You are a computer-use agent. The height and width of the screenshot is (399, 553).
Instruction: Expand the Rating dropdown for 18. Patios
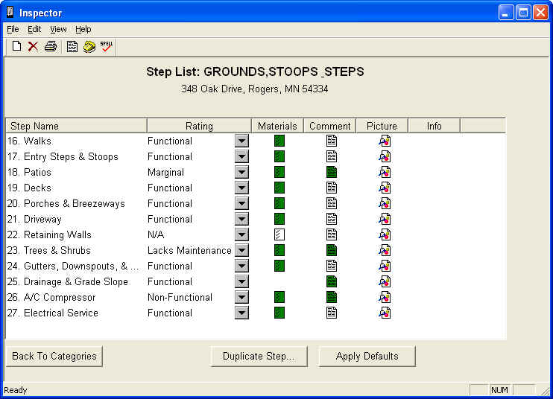[x=241, y=172]
